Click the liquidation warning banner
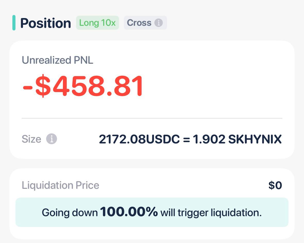 (152, 212)
